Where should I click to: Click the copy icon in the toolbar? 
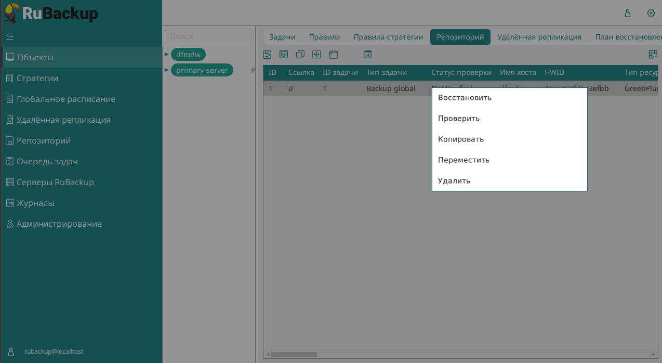click(300, 54)
